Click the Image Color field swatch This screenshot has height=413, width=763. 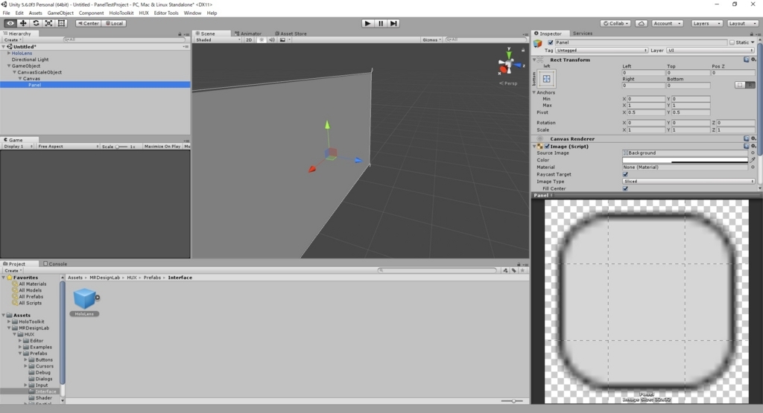[x=686, y=160]
